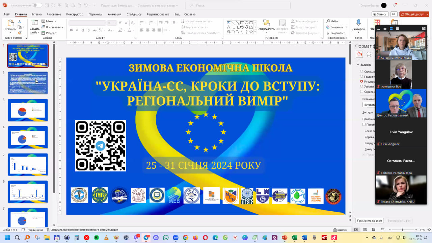This screenshot has height=243, width=432.
Task: Click the Zoom gallery view grid icon
Action: [398, 28]
